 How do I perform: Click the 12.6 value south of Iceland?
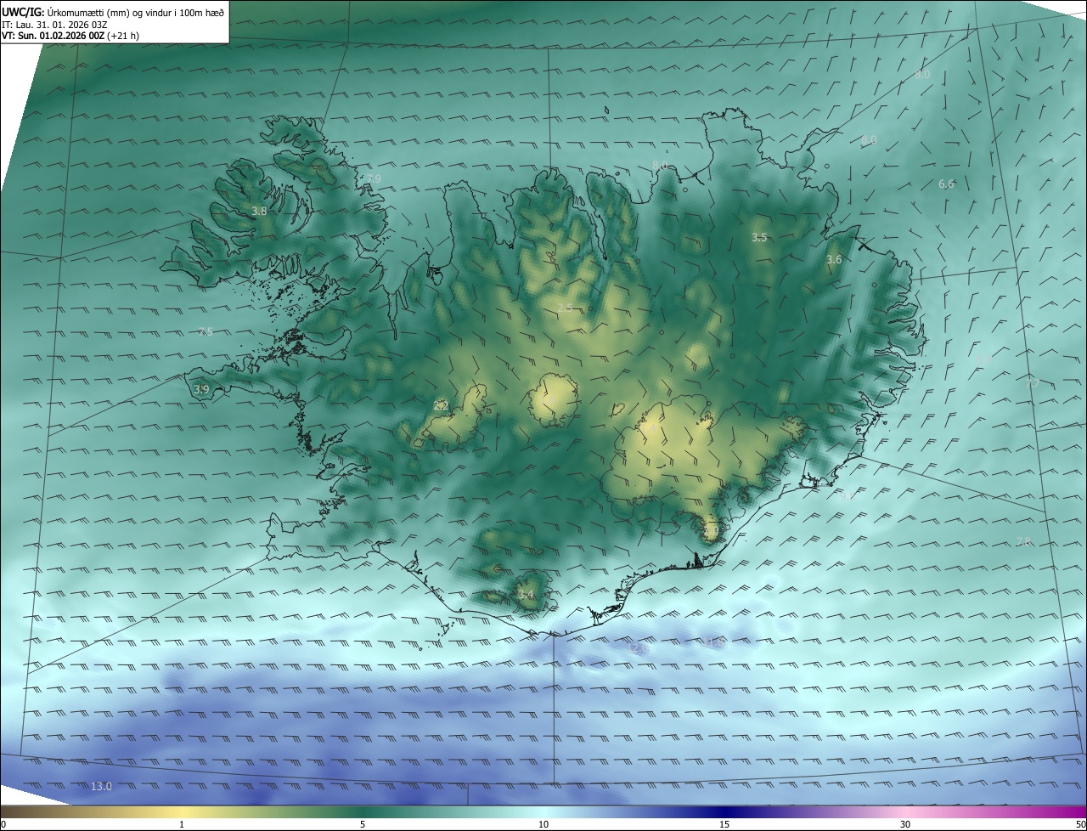(x=638, y=648)
